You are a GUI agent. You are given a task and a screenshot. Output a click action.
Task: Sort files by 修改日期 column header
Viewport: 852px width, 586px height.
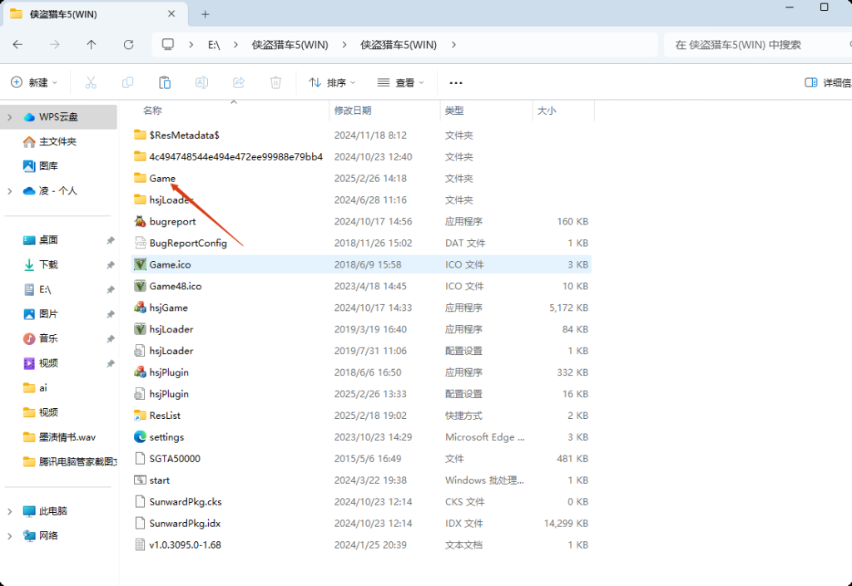pos(353,111)
